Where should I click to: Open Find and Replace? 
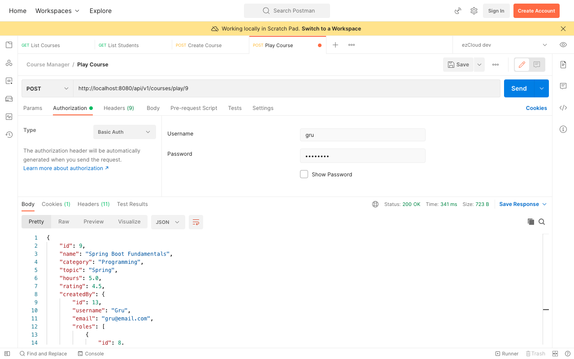(x=43, y=354)
